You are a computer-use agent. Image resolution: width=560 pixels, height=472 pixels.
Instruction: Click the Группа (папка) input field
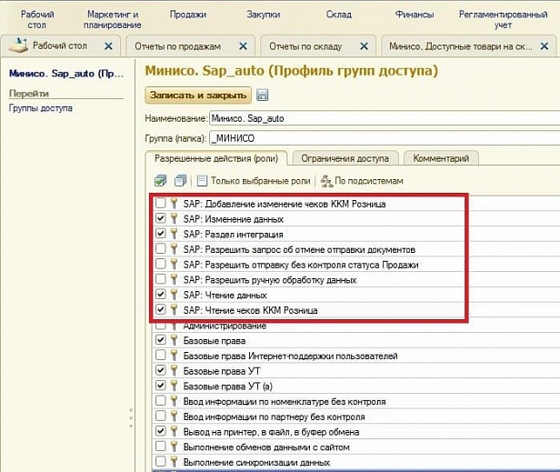coord(385,138)
